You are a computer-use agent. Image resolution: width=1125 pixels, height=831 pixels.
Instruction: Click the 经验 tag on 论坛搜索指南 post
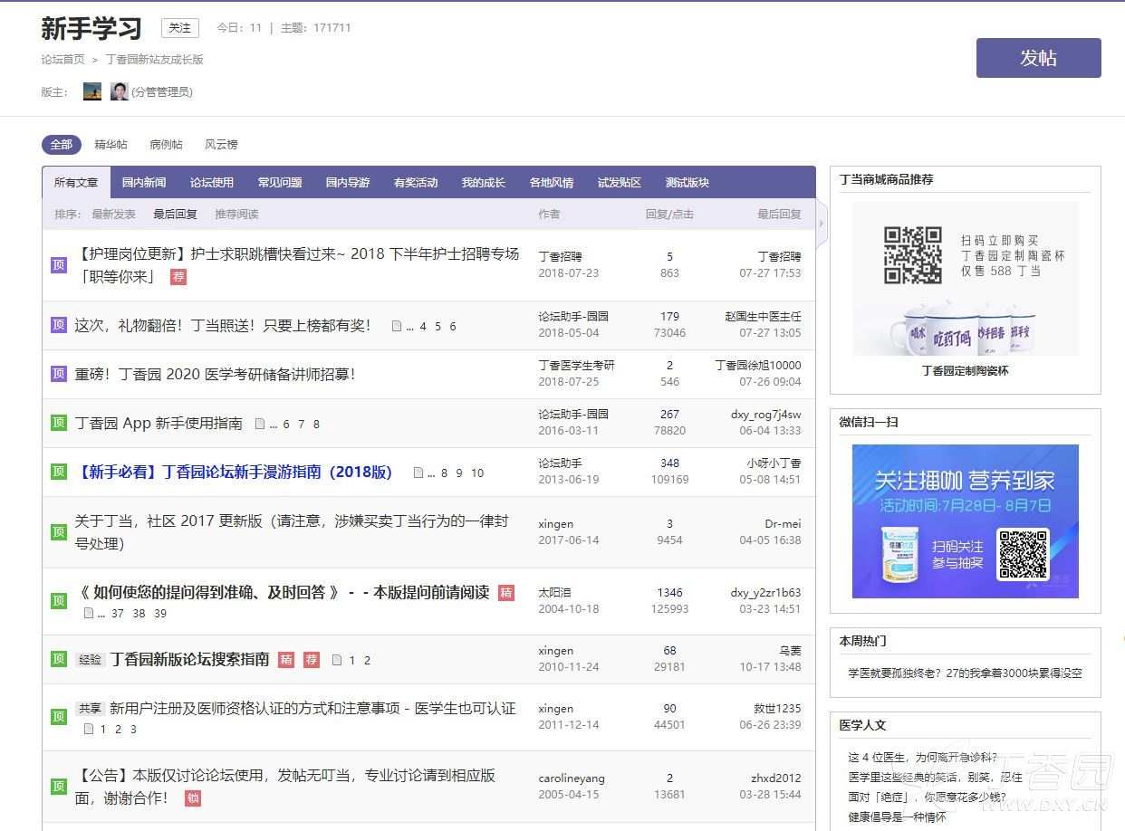click(x=90, y=660)
